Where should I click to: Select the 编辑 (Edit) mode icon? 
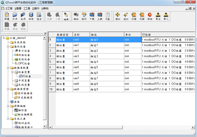click(66, 16)
